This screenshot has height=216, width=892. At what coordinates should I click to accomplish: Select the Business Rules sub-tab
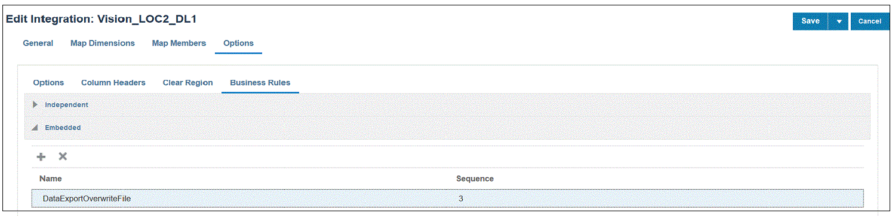[260, 82]
